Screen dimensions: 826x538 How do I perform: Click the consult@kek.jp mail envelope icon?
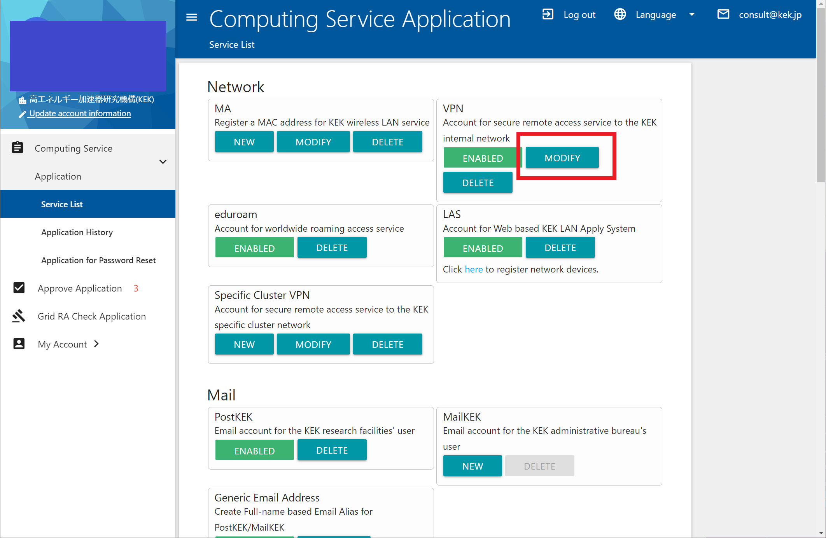pyautogui.click(x=723, y=14)
